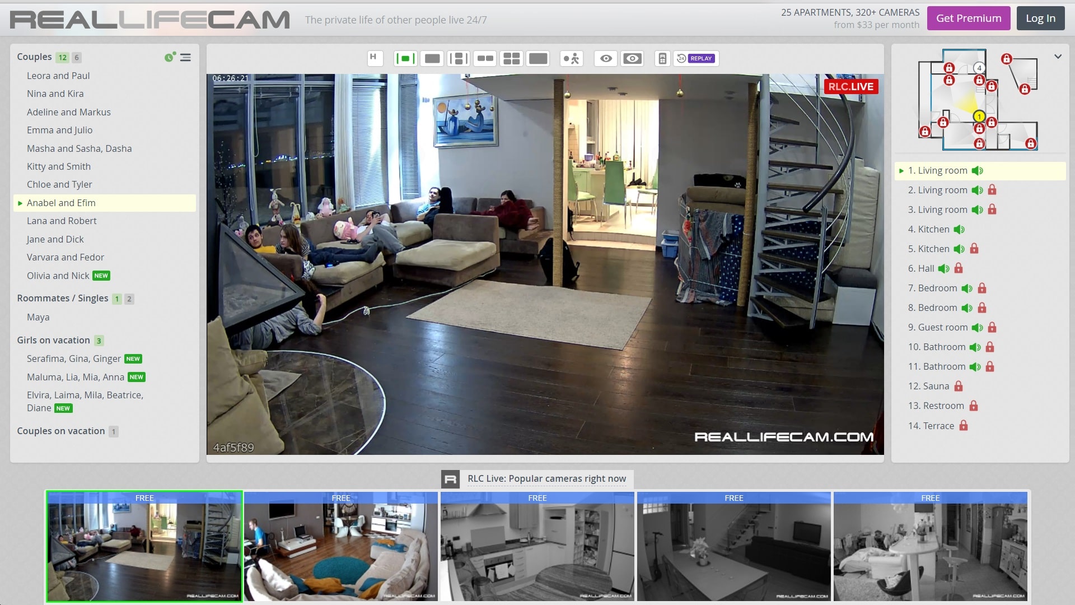The width and height of the screenshot is (1075, 605).
Task: Mute the Kitchen camera 4 sound
Action: 959,229
